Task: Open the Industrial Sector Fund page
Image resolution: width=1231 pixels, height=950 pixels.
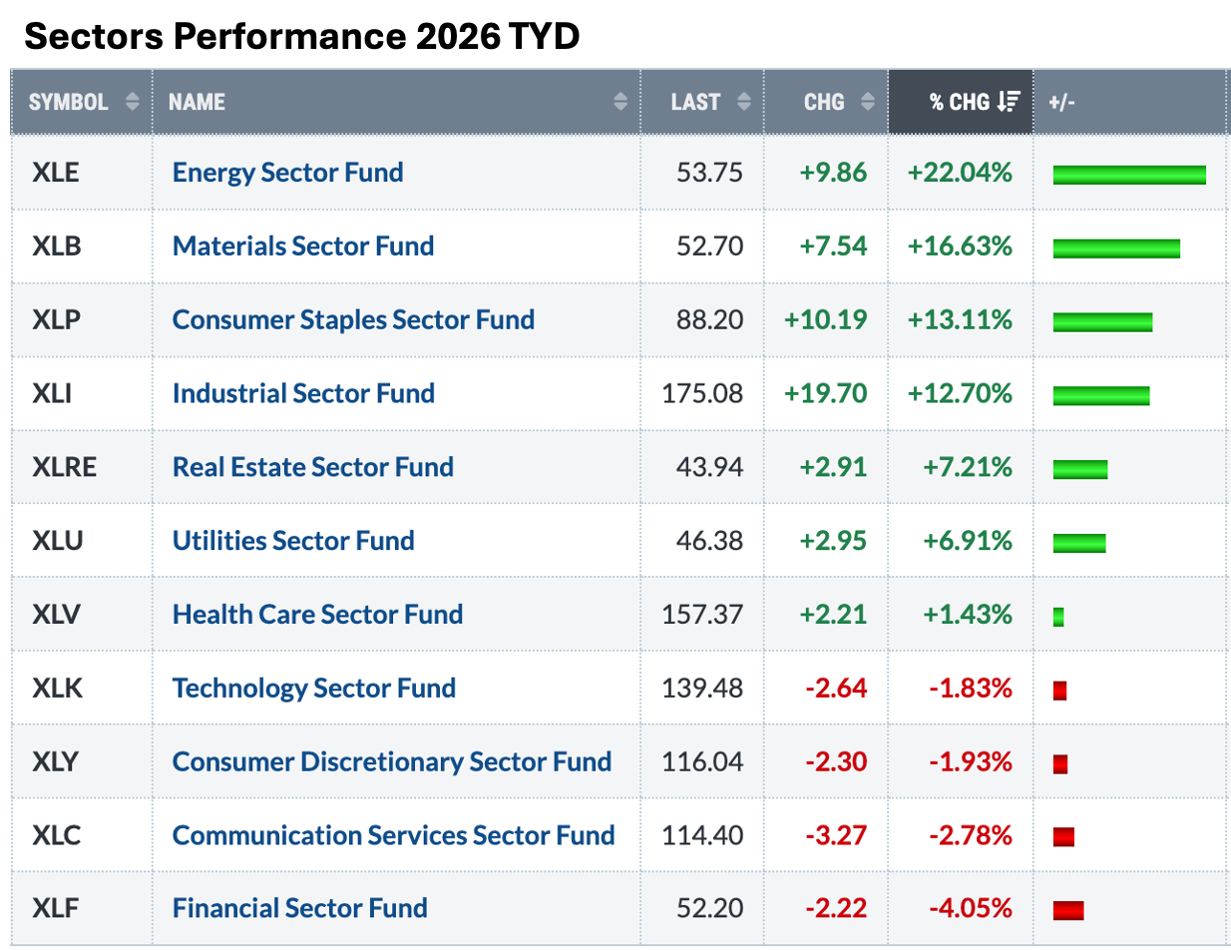Action: [x=303, y=394]
